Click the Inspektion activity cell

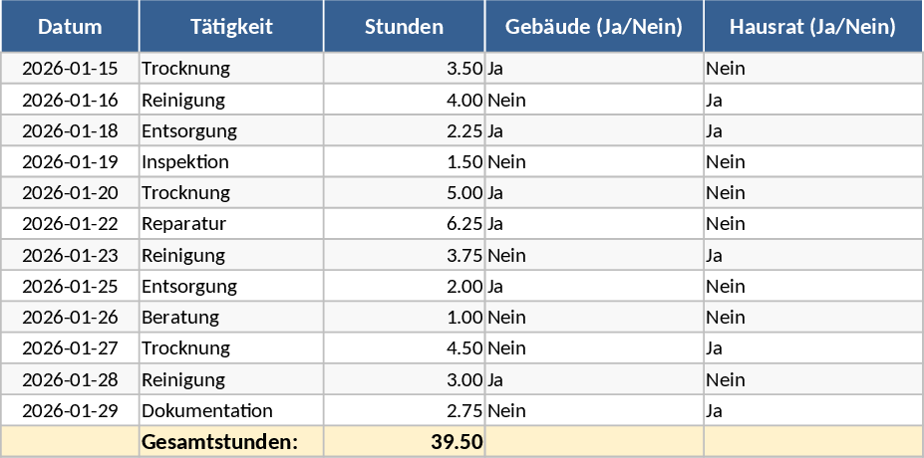point(231,162)
